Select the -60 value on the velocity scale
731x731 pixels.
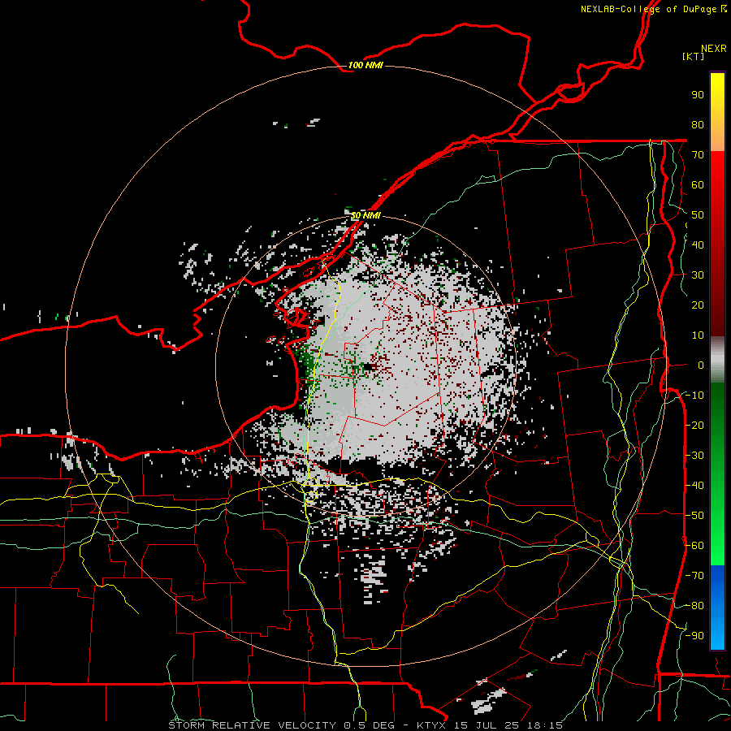694,546
